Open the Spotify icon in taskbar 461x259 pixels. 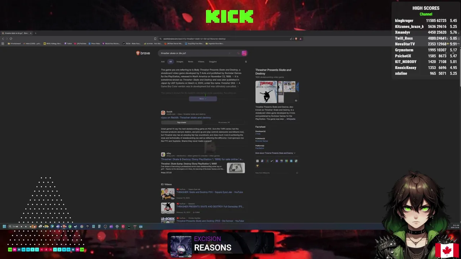(x=70, y=226)
